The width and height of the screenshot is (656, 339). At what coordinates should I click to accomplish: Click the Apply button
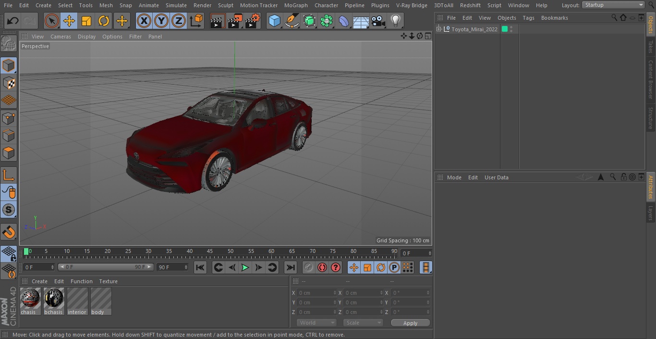tap(410, 323)
